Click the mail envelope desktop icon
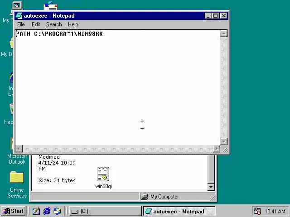Image resolution: width=290 pixels, height=217 pixels. pyautogui.click(x=51, y=6)
